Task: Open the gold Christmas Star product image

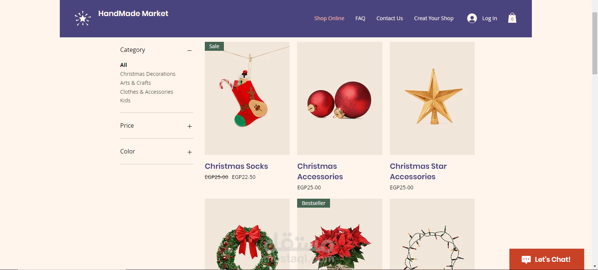Action: point(432,98)
